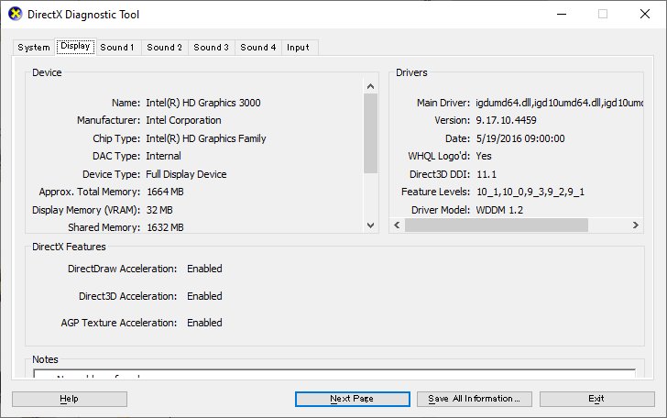Switch to the Sound 4 tab
Image resolution: width=667 pixels, height=418 pixels.
click(257, 48)
